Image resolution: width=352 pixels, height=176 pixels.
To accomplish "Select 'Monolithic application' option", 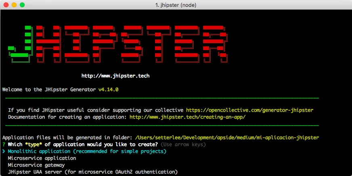I will [87, 151].
